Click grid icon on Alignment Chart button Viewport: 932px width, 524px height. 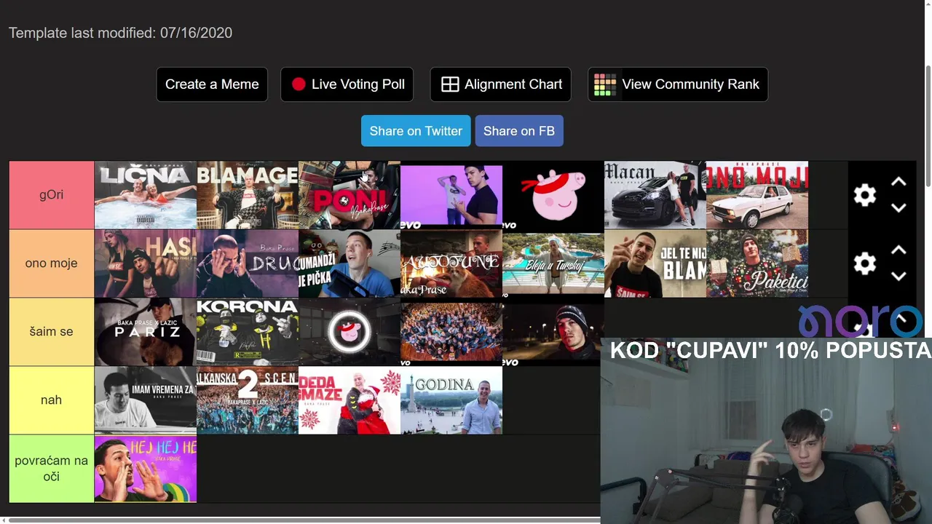[450, 84]
